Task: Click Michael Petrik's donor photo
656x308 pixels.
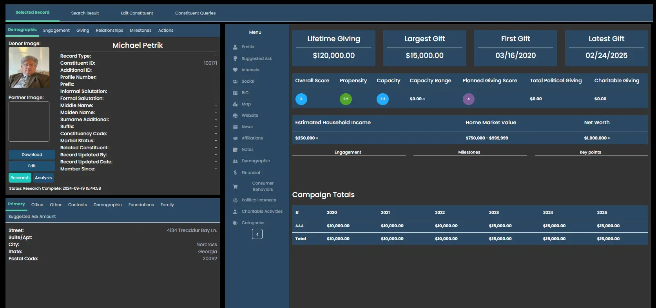Action: pos(29,67)
